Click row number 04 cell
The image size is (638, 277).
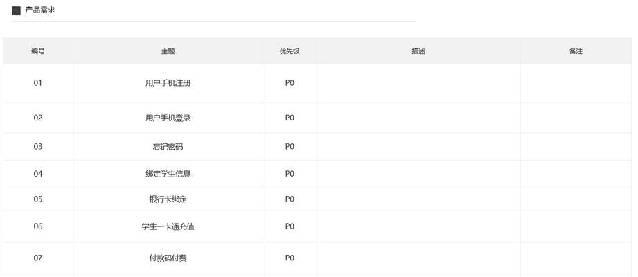(38, 174)
